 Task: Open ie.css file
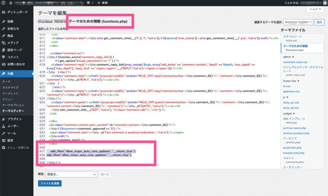click(x=286, y=86)
